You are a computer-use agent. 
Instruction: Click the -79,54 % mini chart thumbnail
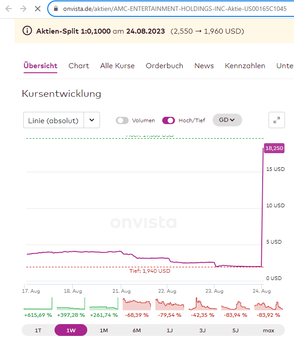[170, 304]
